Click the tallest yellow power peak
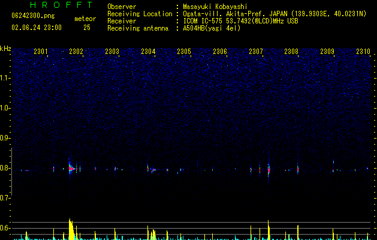 click(x=71, y=229)
